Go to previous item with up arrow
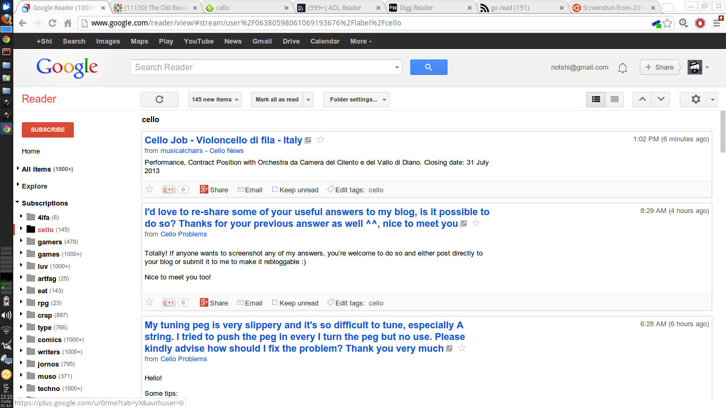 click(642, 99)
